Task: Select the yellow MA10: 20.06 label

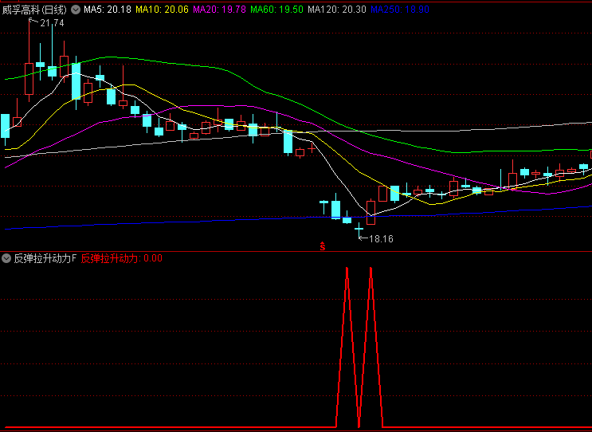Action: pyautogui.click(x=162, y=10)
